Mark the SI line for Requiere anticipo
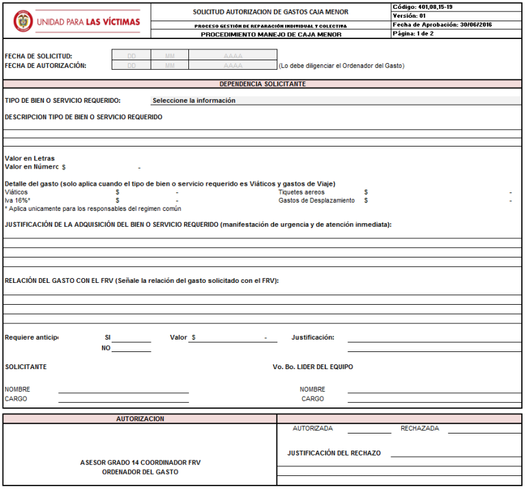 point(131,338)
